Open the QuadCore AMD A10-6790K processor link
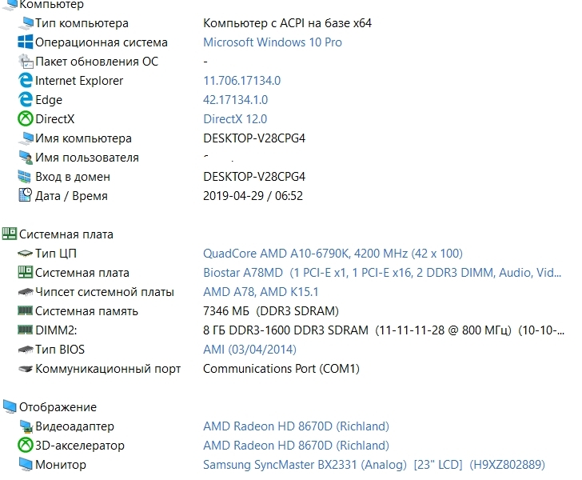This screenshot has height=480, width=582. coord(333,254)
